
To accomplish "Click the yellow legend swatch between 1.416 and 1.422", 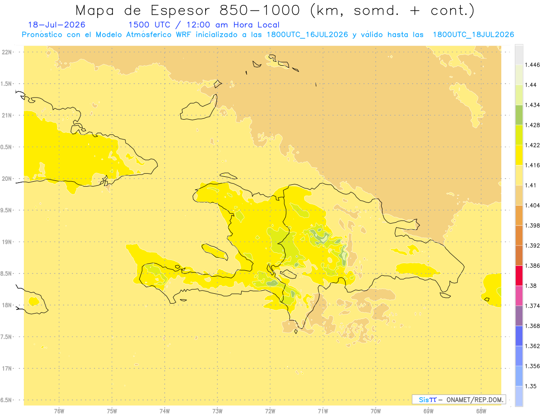I will point(519,155).
